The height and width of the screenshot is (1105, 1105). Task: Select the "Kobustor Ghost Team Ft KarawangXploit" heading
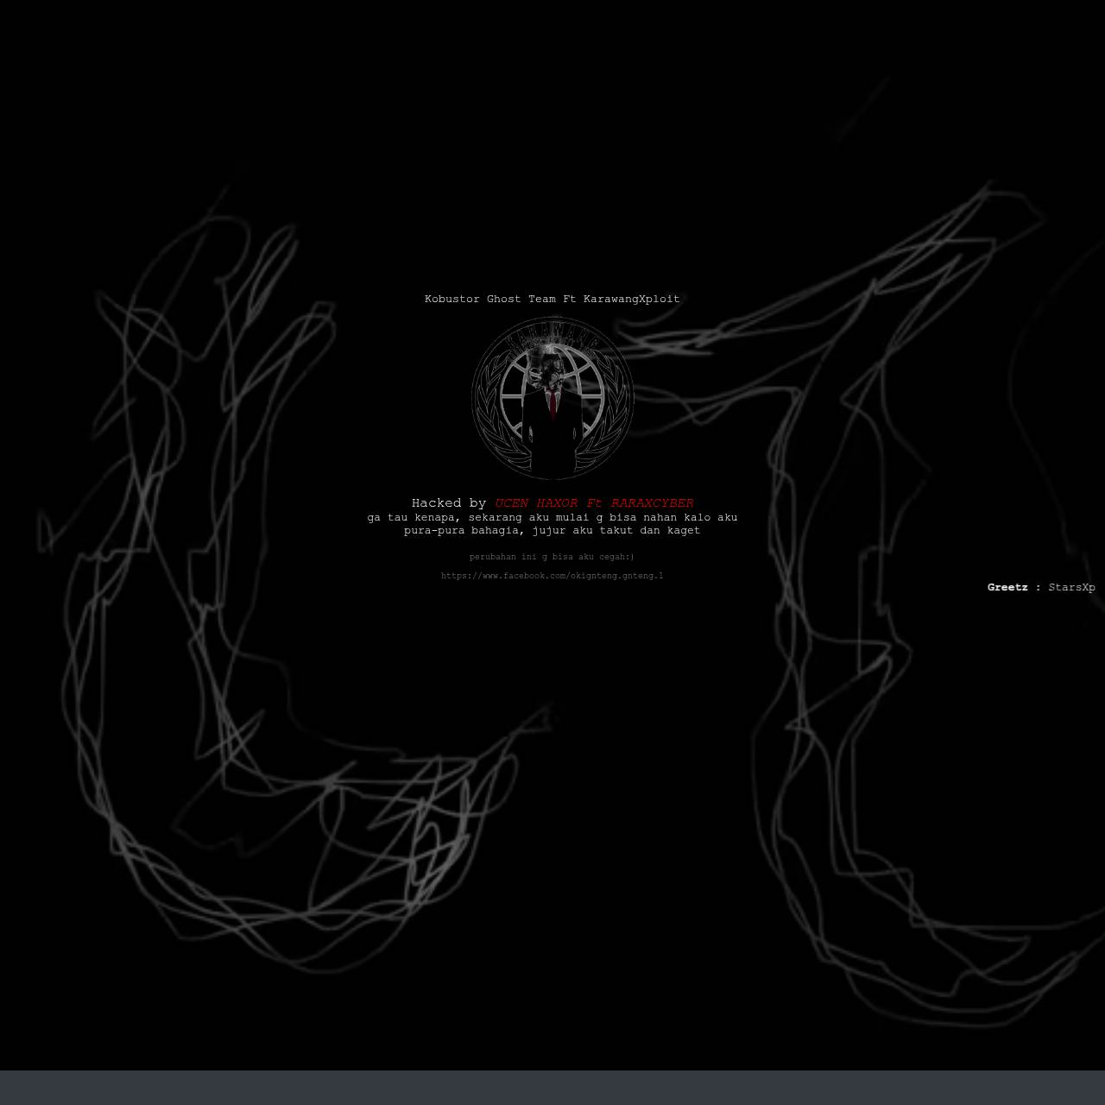click(x=552, y=299)
